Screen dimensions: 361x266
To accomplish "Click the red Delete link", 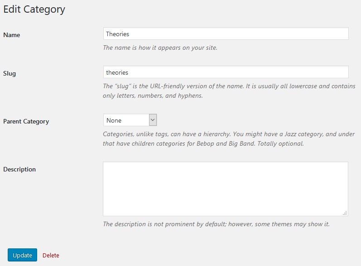I will pos(51,255).
